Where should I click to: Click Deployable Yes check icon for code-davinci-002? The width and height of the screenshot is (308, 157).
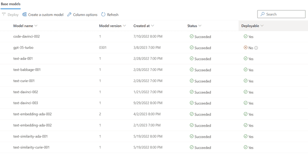point(245,36)
